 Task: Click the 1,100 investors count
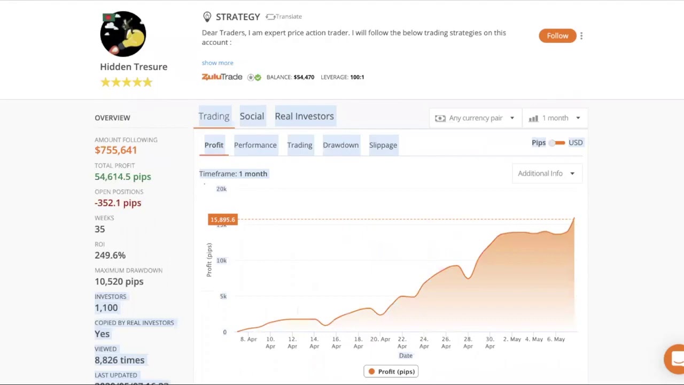pos(106,307)
